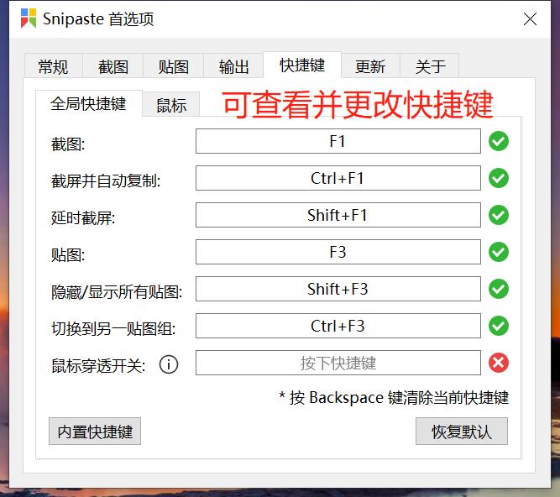Switch to the 鼠标 sub-tab

coord(171,105)
